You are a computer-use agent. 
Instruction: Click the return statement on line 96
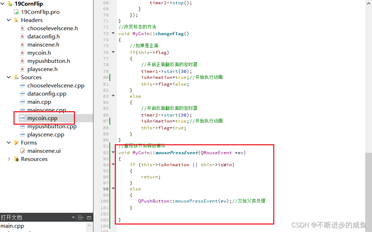coord(151,177)
